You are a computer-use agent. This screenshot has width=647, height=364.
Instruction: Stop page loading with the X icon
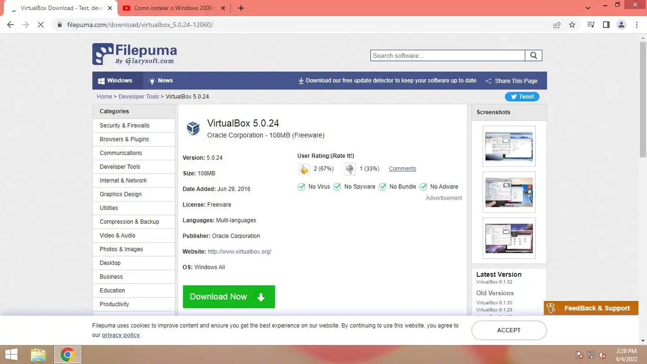[41, 25]
